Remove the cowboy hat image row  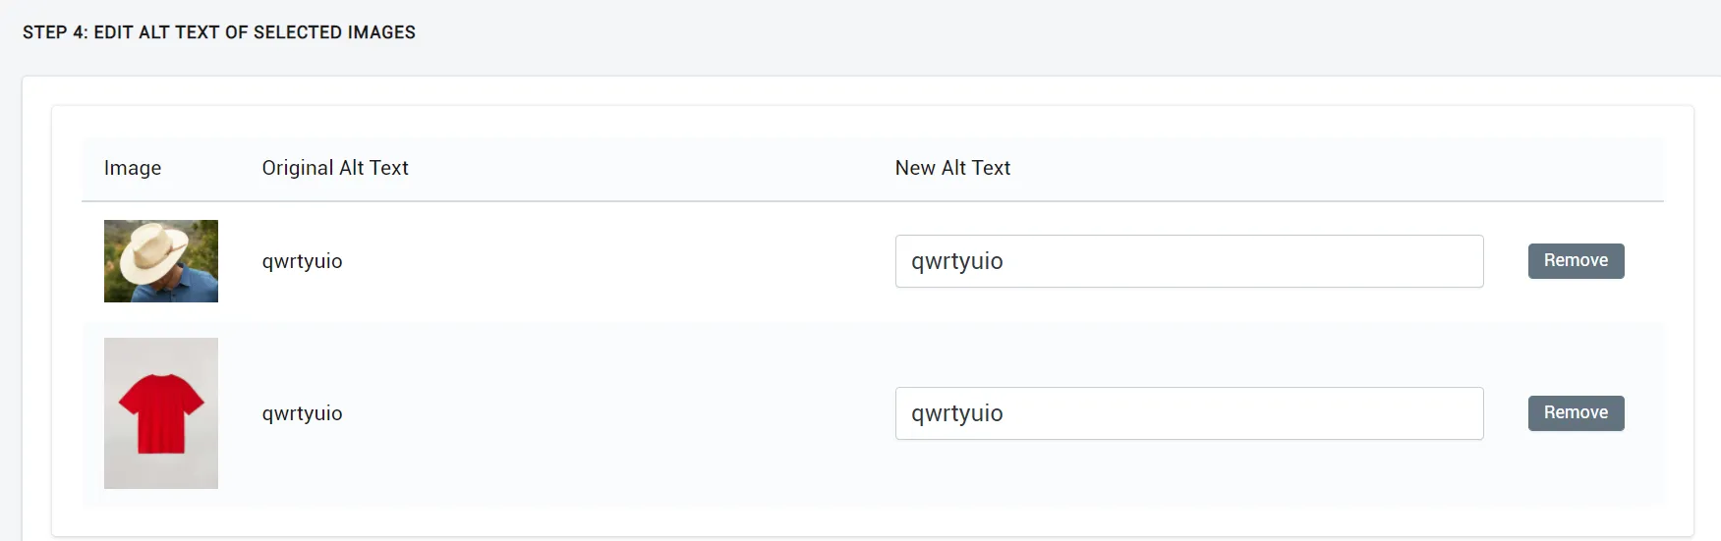pos(1576,261)
